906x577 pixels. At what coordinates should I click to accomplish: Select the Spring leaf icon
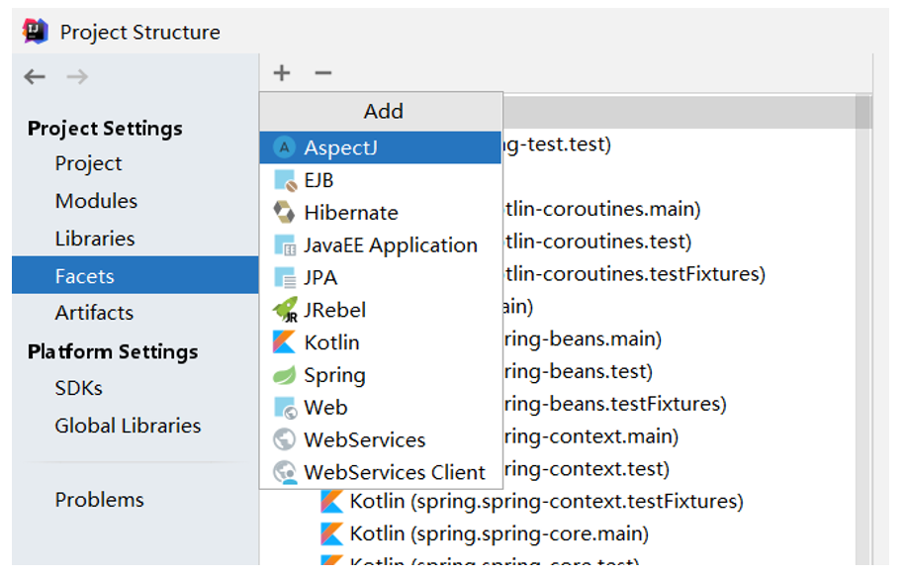tap(285, 375)
